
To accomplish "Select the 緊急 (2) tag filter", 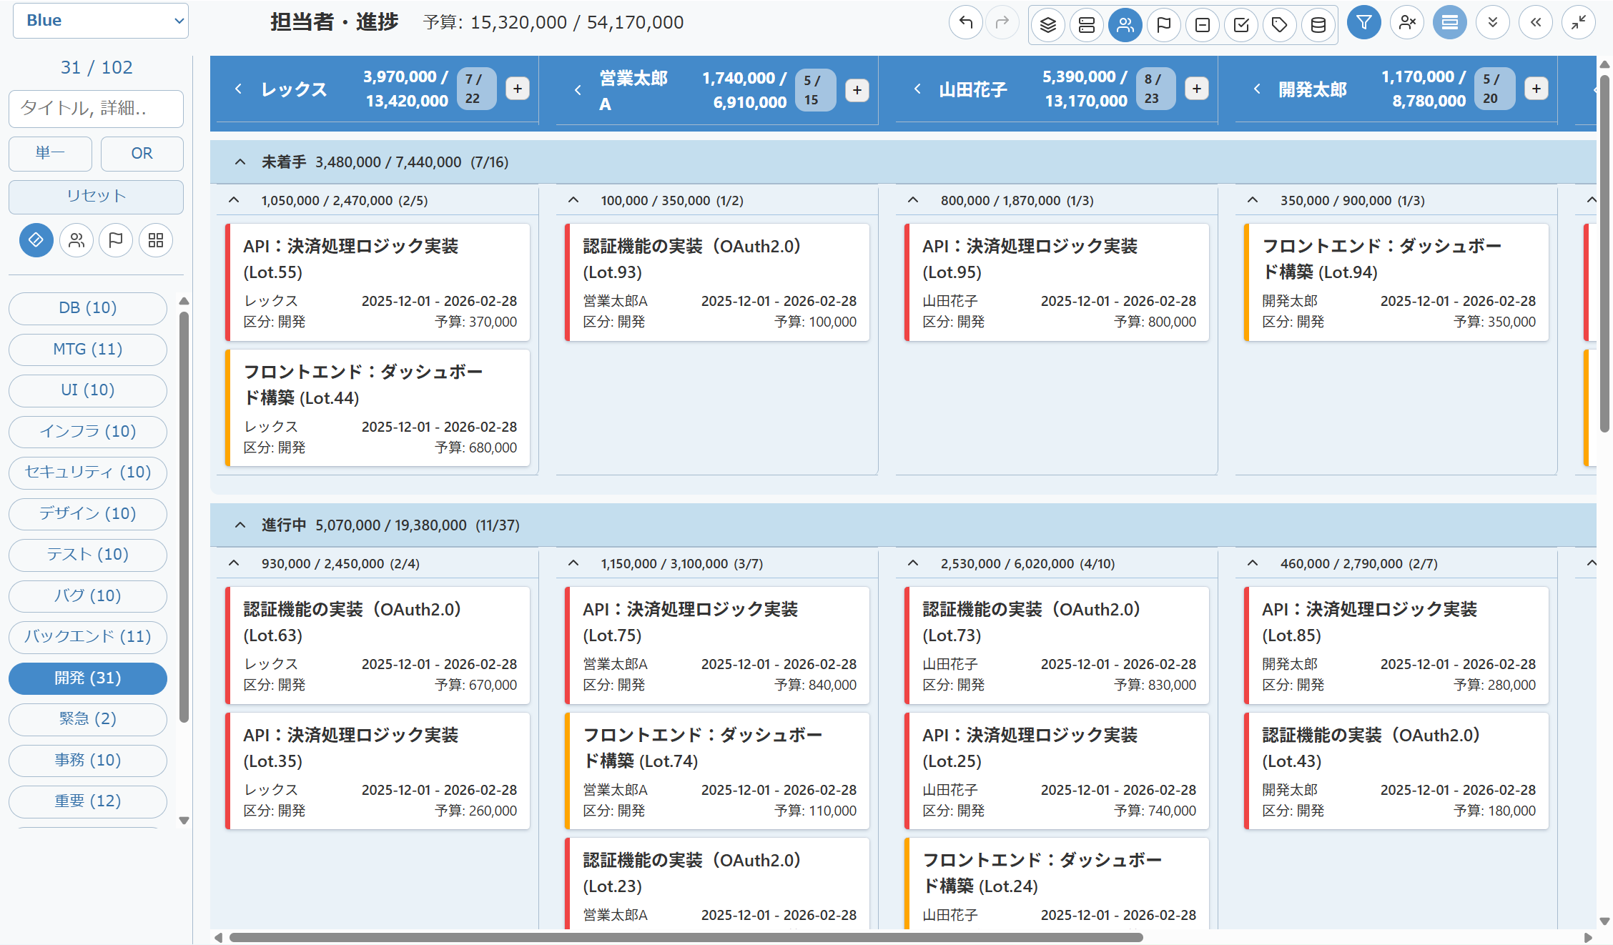I will pyautogui.click(x=87, y=718).
